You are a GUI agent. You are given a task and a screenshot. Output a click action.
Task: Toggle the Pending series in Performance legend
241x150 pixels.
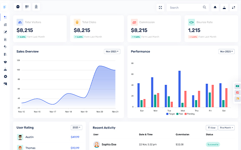click(190, 114)
